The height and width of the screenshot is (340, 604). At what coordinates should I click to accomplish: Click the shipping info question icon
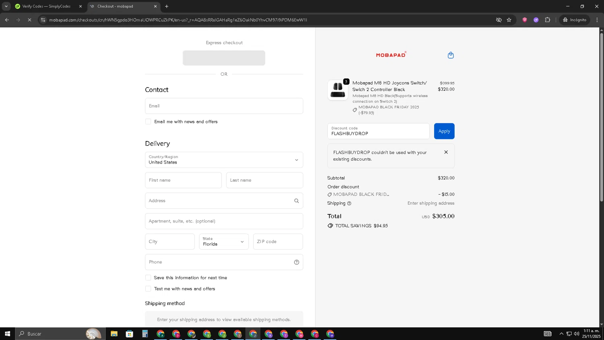(349, 203)
